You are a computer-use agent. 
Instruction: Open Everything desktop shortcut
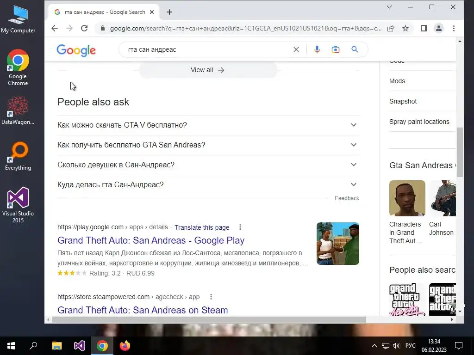click(18, 156)
